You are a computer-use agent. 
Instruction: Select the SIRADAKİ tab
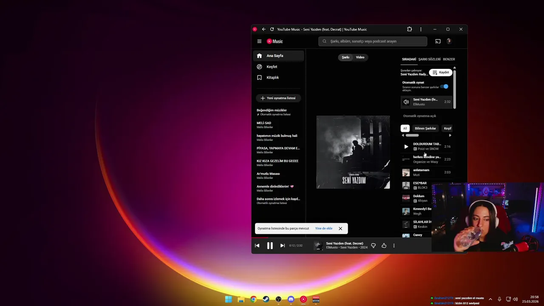pos(409,59)
